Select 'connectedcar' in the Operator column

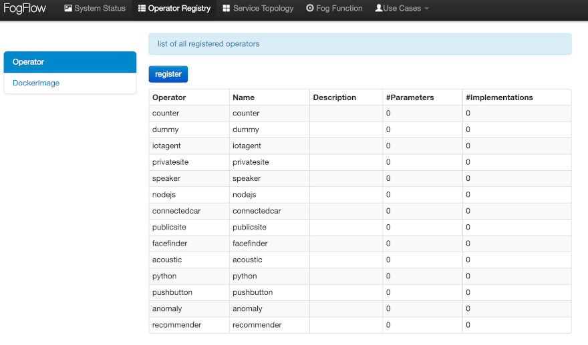coord(176,211)
